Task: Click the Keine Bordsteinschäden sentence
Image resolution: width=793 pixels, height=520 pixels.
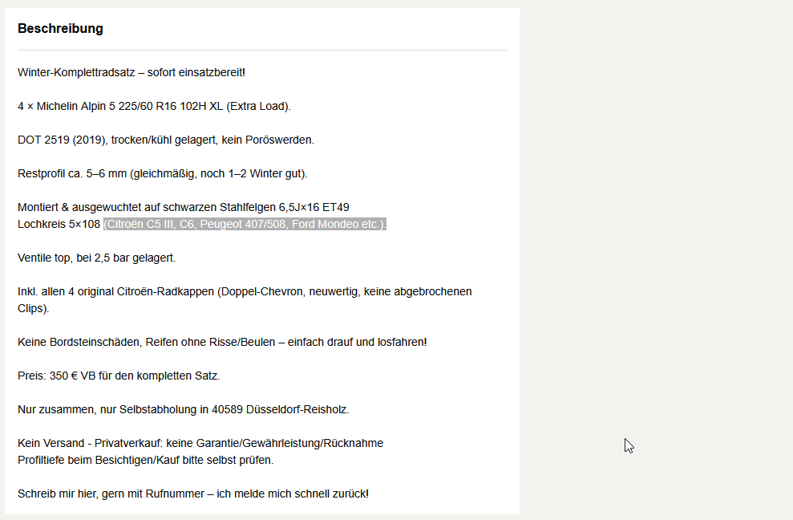Action: (223, 343)
